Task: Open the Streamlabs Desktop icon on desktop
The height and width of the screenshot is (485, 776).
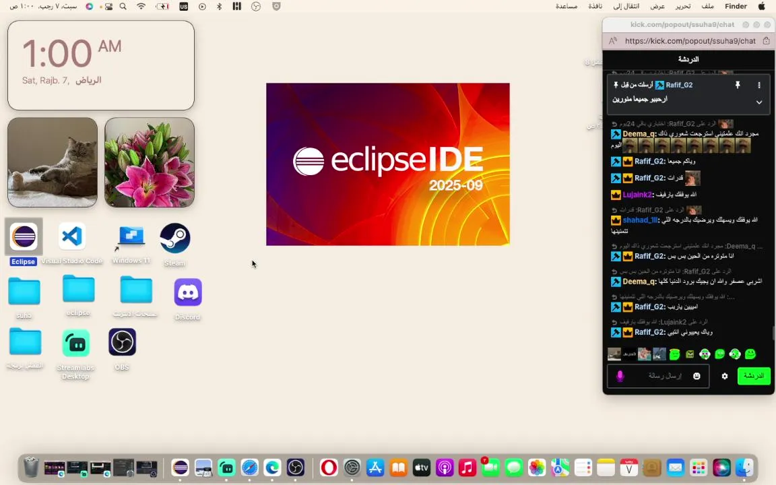Action: pos(75,343)
